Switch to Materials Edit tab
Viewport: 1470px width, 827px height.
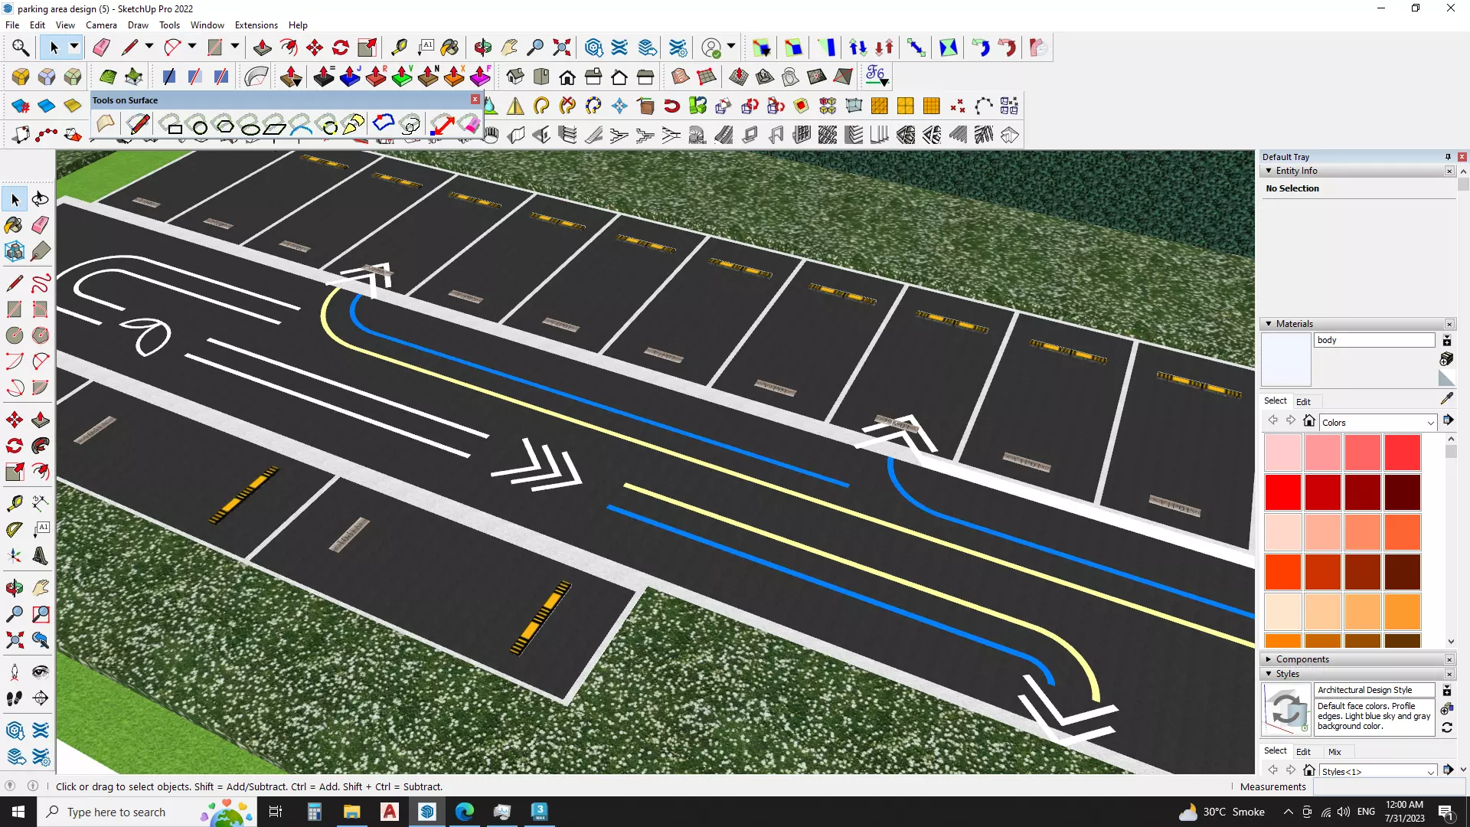[x=1303, y=401]
